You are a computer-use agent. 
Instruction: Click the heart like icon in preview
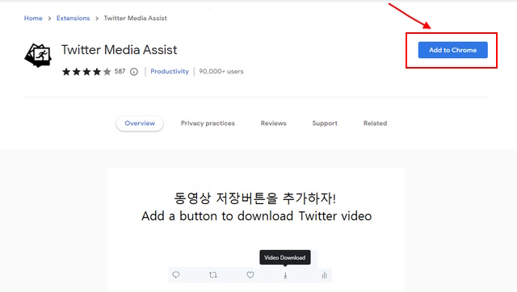click(250, 275)
